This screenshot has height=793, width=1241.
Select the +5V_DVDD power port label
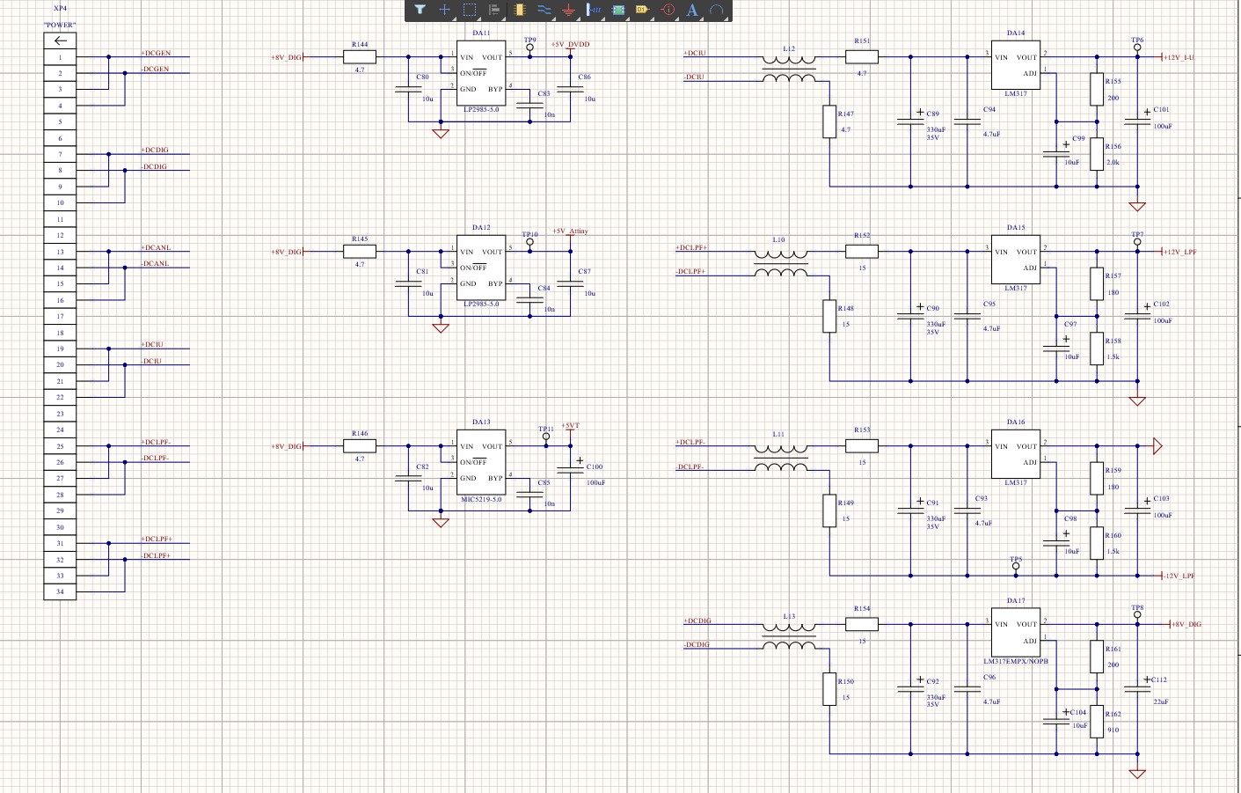pyautogui.click(x=571, y=44)
